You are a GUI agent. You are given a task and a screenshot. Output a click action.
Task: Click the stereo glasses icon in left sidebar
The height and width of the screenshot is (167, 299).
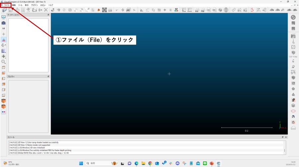[3, 112]
